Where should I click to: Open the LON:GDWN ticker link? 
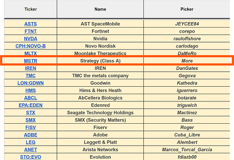(x=31, y=83)
